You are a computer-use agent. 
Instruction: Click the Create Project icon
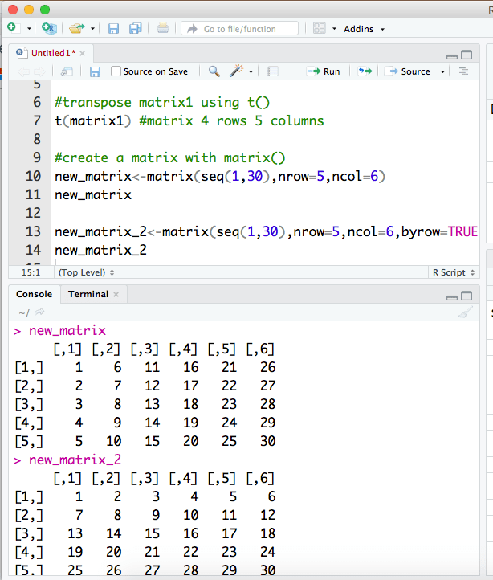click(50, 28)
